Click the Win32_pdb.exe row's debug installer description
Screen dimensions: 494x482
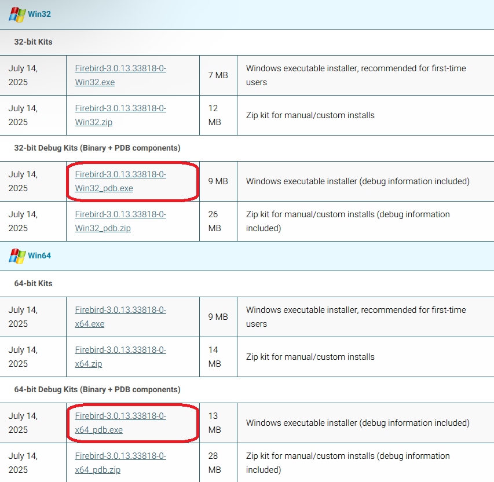358,181
